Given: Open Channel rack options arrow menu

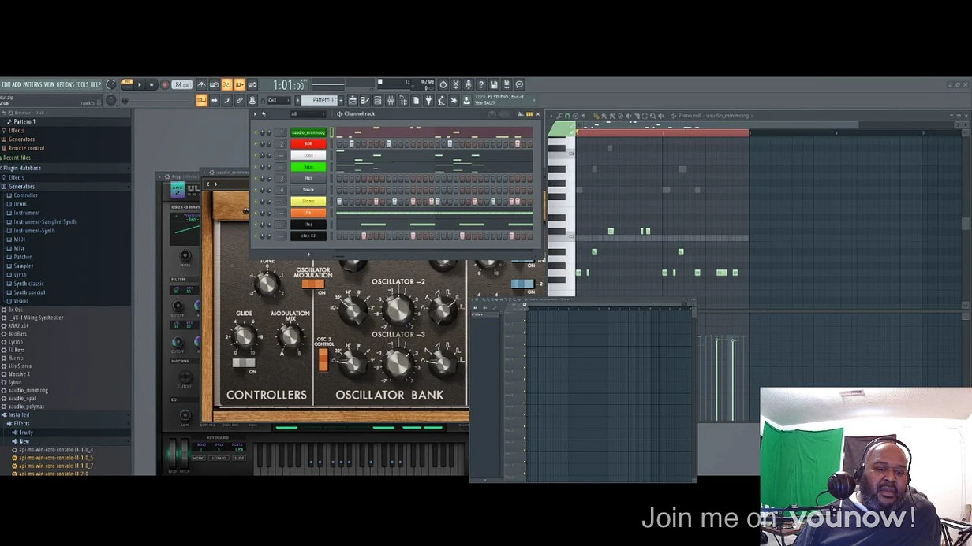Looking at the screenshot, I should pos(255,114).
